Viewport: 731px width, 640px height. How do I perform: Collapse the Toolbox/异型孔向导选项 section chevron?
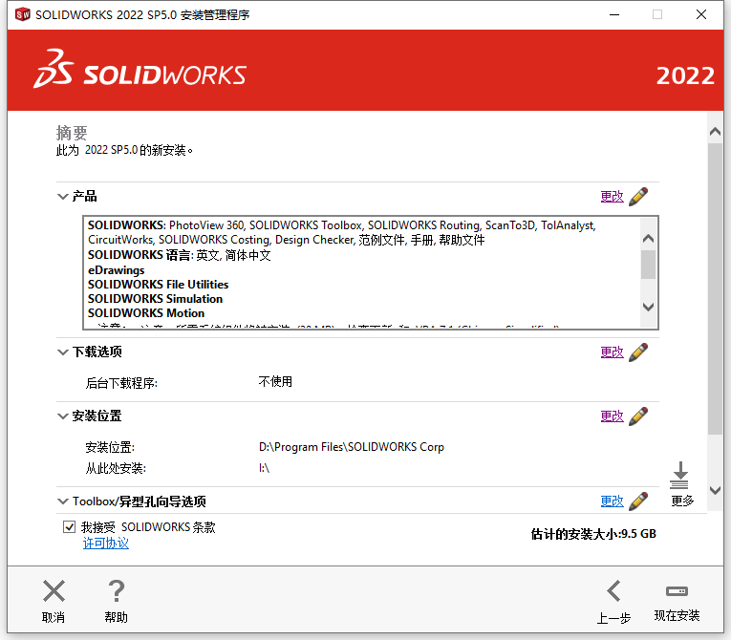point(63,501)
